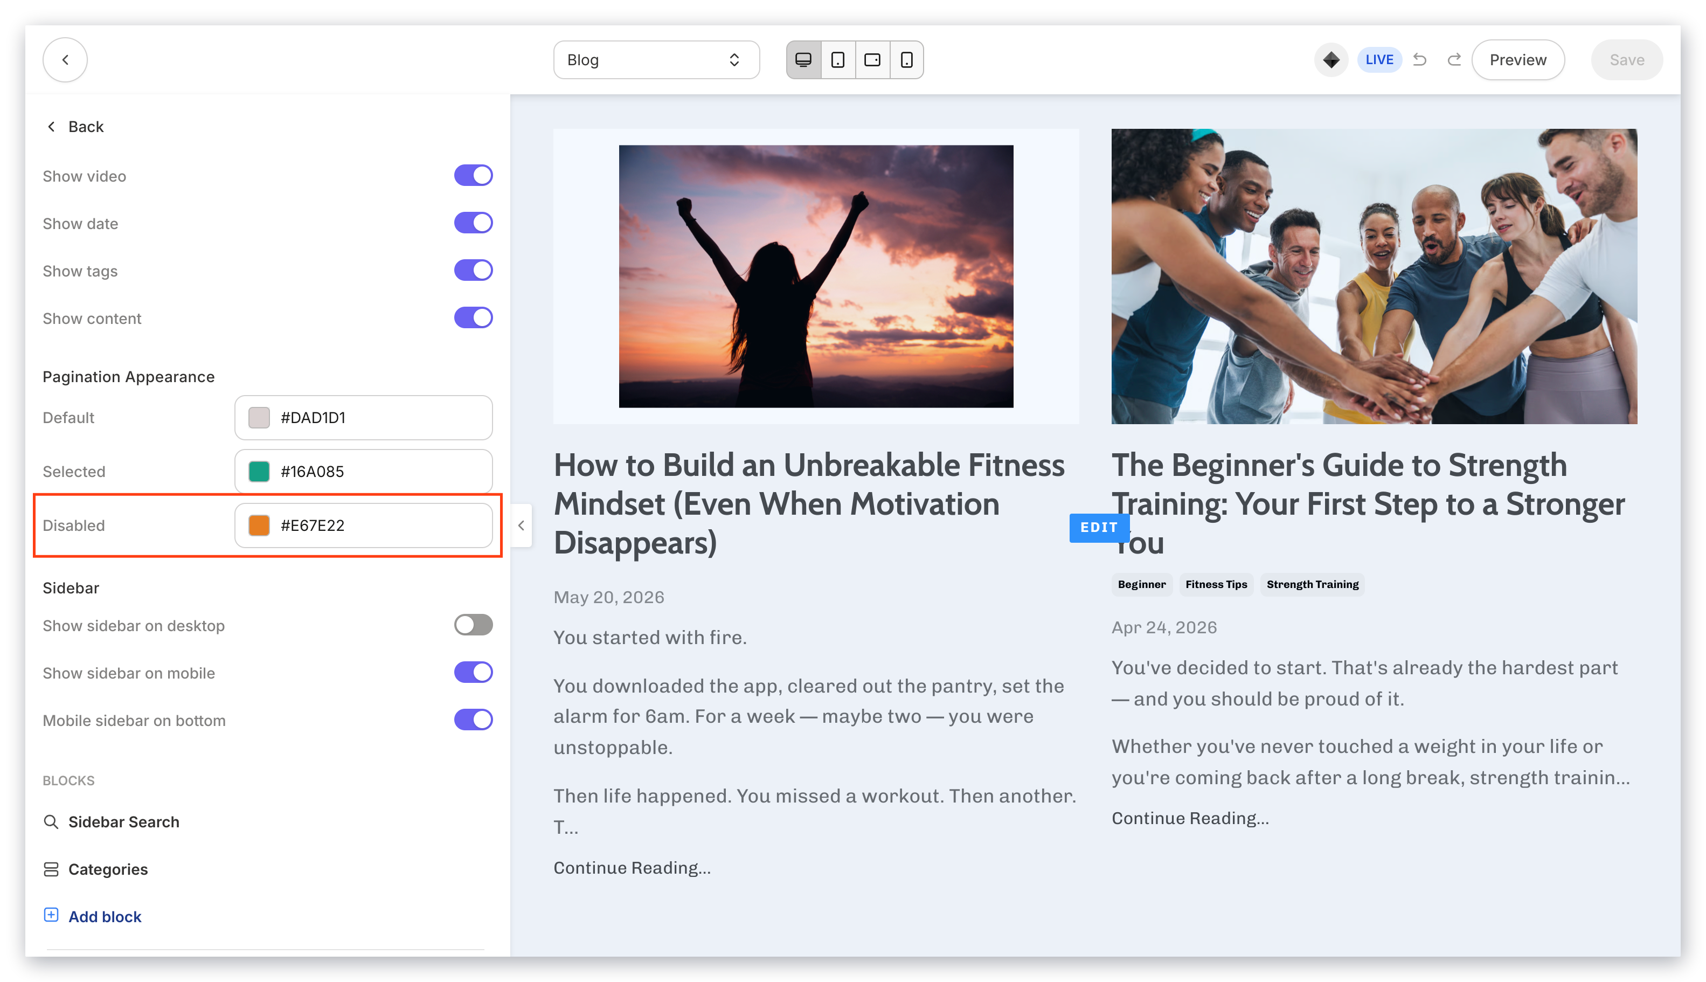
Task: Select the desktop viewport icon
Action: (804, 60)
